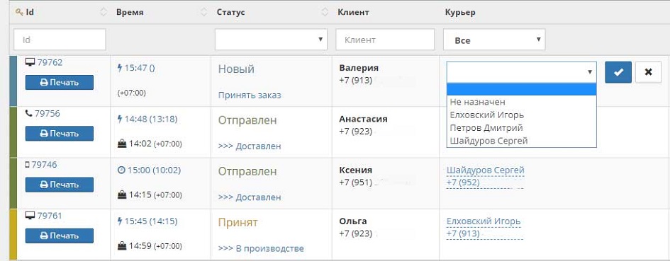Click the Новый status text

(236, 69)
